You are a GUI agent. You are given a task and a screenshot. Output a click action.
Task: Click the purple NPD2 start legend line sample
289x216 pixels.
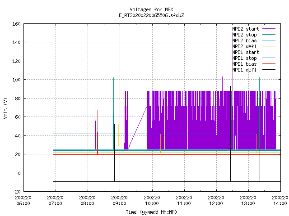coord(269,29)
